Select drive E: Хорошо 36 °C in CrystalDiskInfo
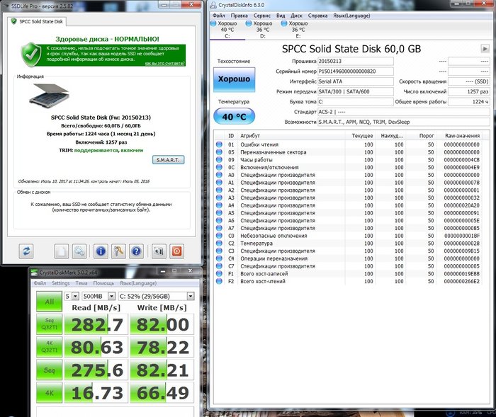The width and height of the screenshot is (496, 417). (x=298, y=30)
